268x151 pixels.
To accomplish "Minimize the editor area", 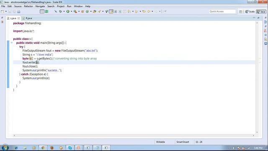I will [x=254, y=18].
